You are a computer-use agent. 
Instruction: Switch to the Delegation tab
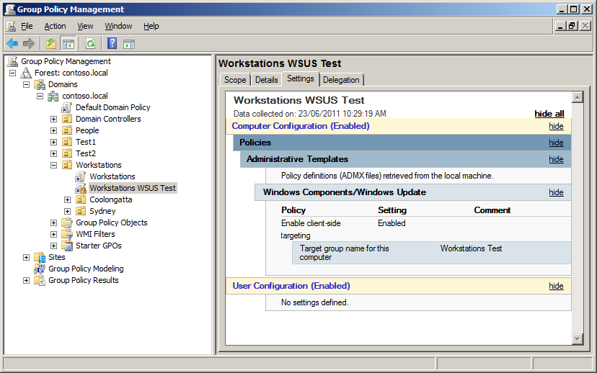pyautogui.click(x=341, y=80)
